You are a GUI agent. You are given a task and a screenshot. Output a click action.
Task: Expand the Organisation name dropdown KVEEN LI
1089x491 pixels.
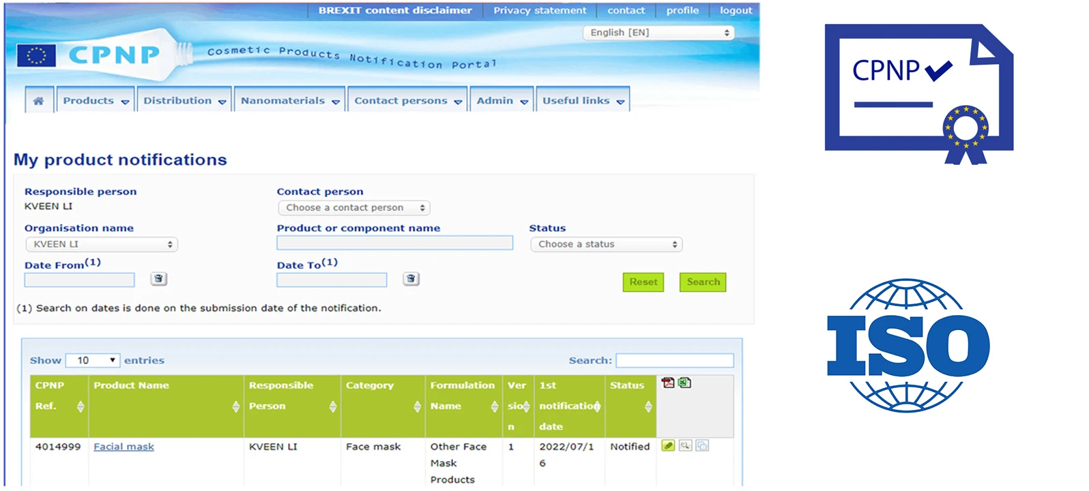tap(102, 244)
